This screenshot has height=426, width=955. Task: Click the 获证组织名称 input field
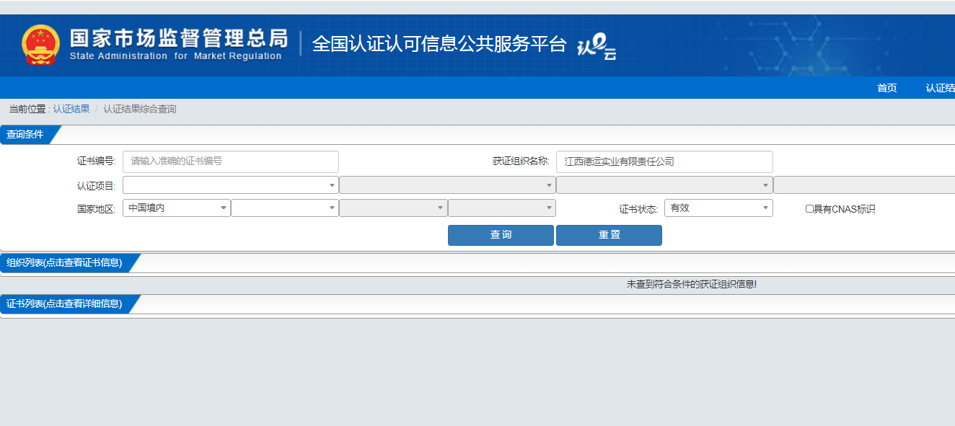coord(664,161)
